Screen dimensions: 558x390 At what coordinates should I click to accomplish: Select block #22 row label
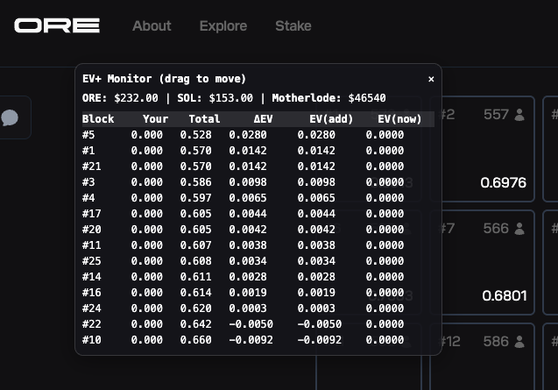pyautogui.click(x=92, y=324)
